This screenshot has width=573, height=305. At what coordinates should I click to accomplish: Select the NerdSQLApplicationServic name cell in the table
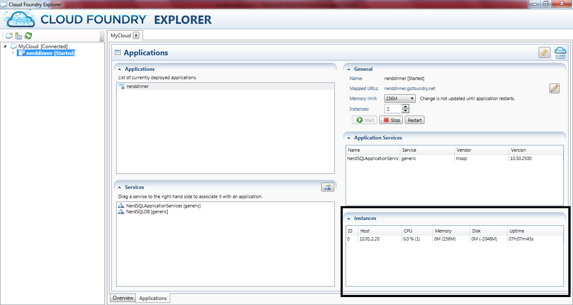click(373, 159)
